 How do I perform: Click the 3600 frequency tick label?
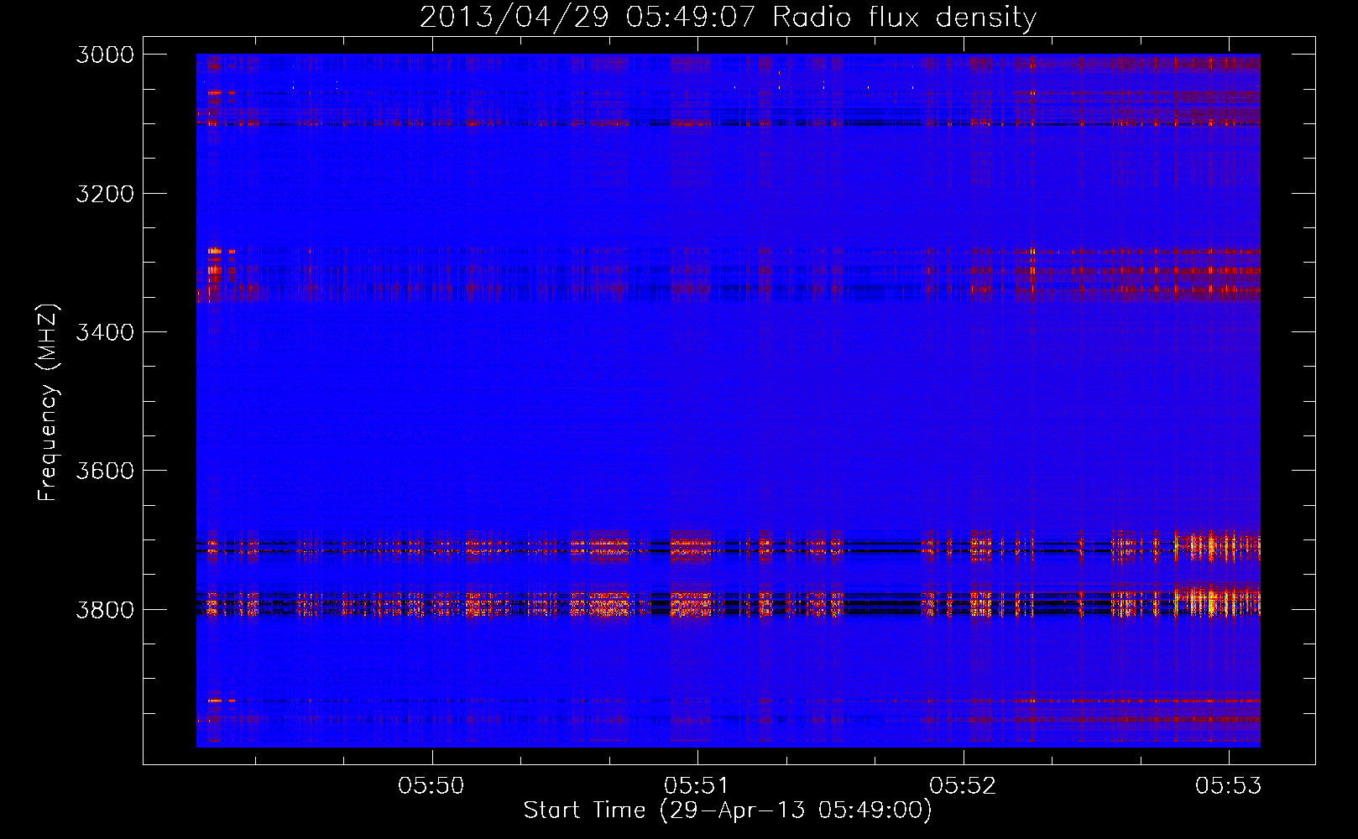(x=105, y=471)
